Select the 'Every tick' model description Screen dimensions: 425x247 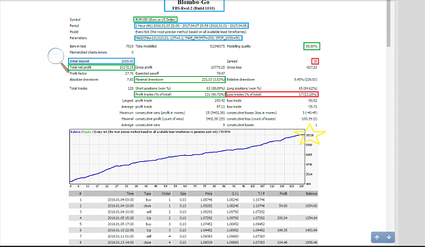[x=191, y=32]
